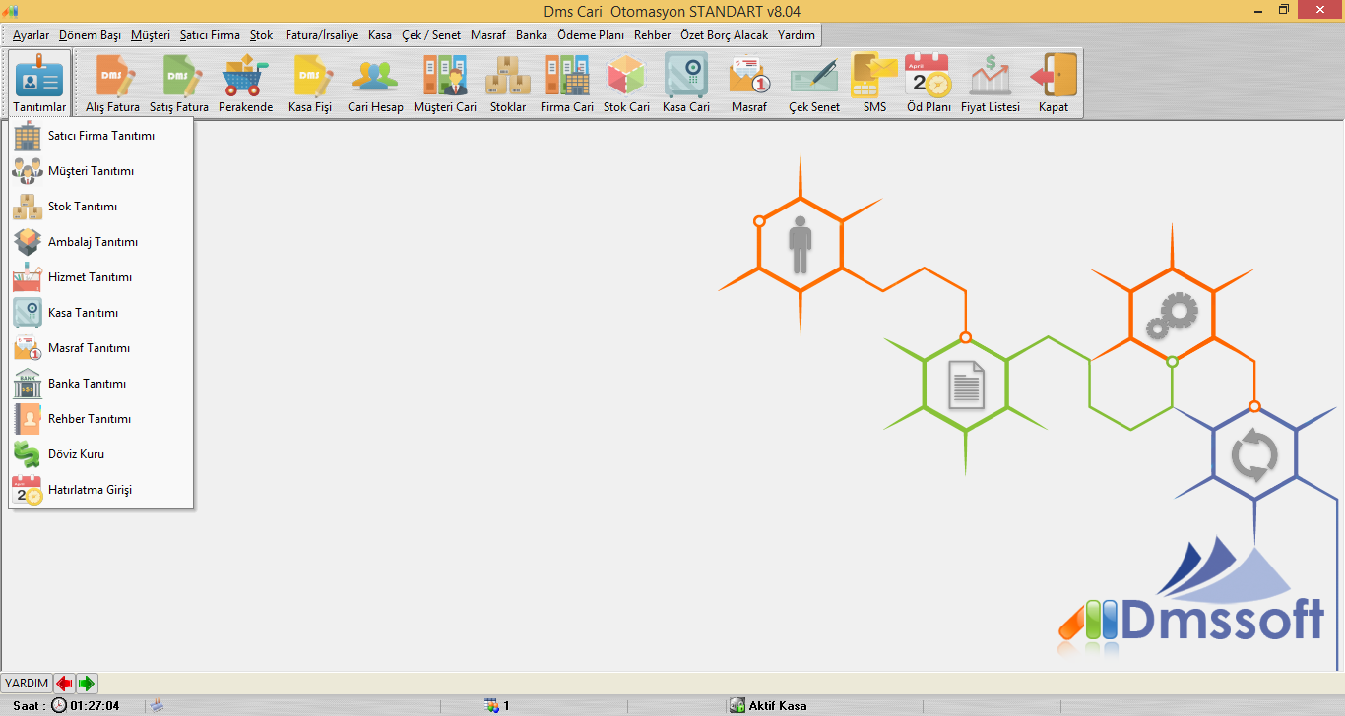The height and width of the screenshot is (716, 1345).
Task: Open Firma Cari toolbar icon
Action: [567, 84]
